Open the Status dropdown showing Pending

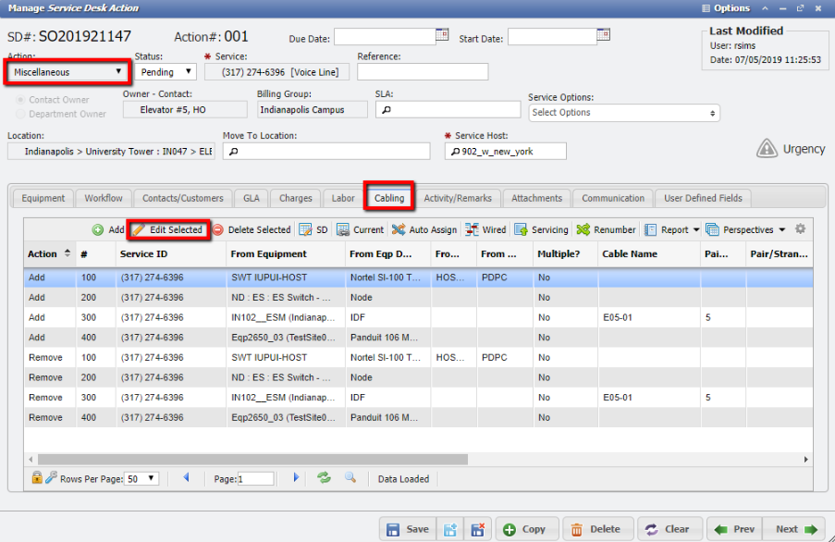166,71
